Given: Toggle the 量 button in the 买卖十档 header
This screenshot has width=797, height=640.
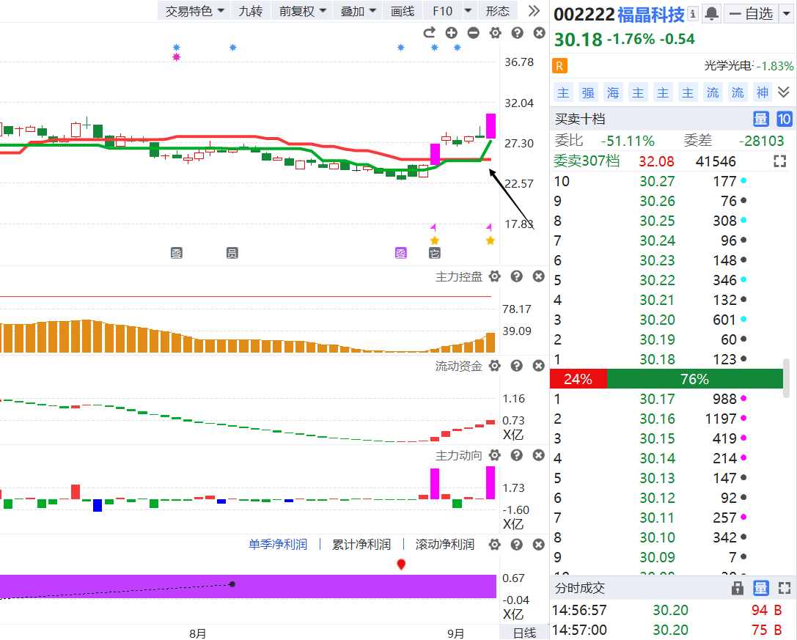Looking at the screenshot, I should pos(760,119).
